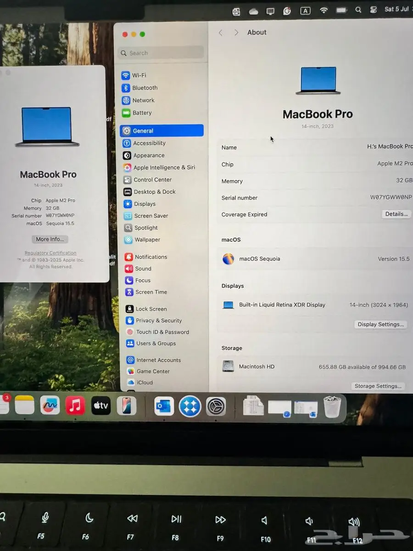Screen dimensions: 413x551
Task: Click the MacBook Pro image in Settings
Action: click(318, 81)
